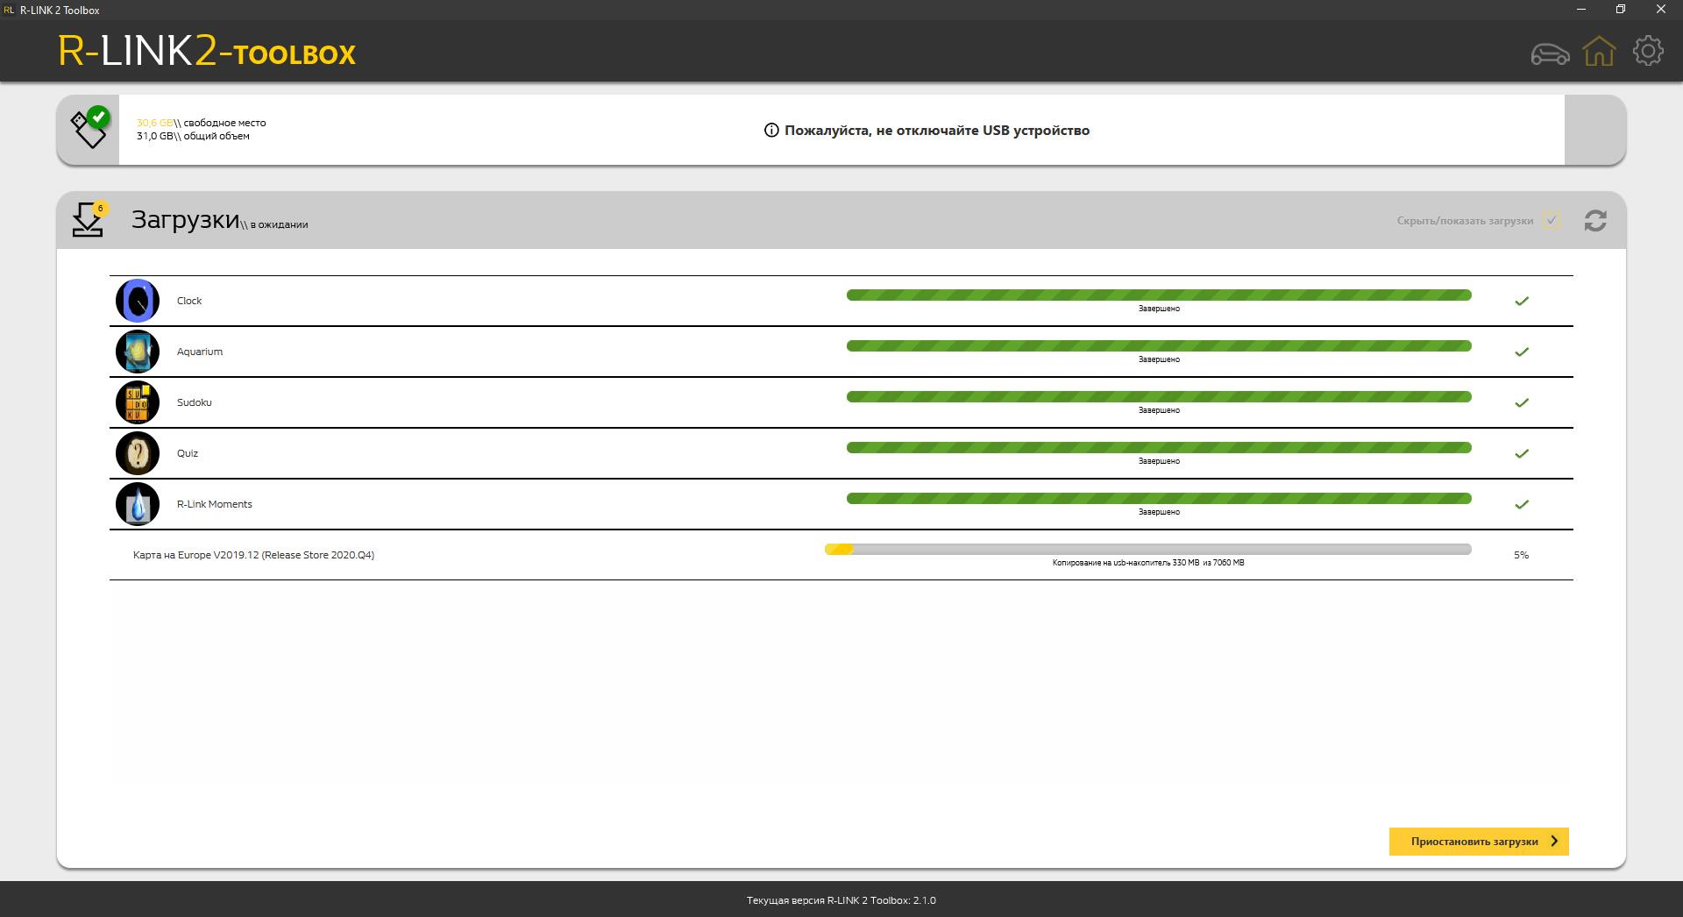This screenshot has width=1683, height=917.
Task: Click the downloads icon with badge 6
Action: point(89,220)
